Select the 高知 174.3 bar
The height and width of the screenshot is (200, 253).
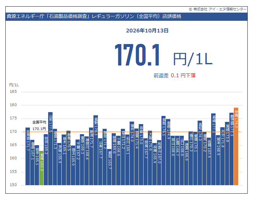(200, 153)
